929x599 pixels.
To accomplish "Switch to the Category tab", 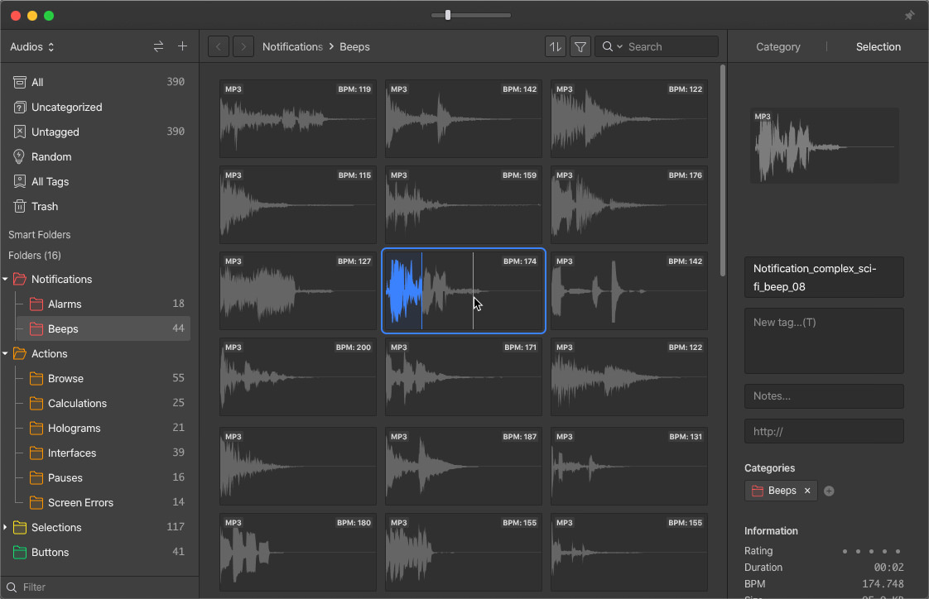I will tap(777, 46).
